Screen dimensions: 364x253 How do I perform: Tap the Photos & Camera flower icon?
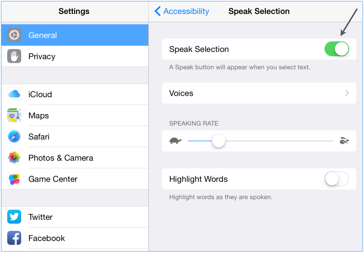click(x=14, y=158)
